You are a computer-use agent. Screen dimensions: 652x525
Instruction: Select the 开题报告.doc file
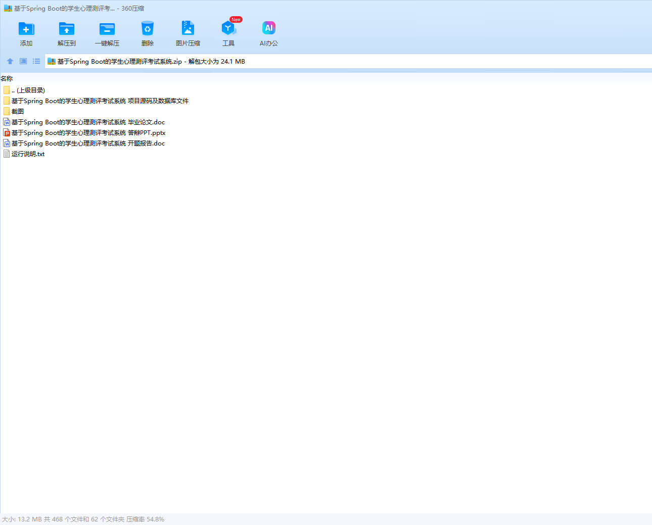84,144
